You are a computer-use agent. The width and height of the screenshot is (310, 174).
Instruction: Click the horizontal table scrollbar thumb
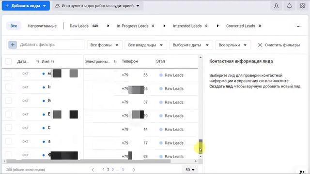pyautogui.click(x=88, y=161)
